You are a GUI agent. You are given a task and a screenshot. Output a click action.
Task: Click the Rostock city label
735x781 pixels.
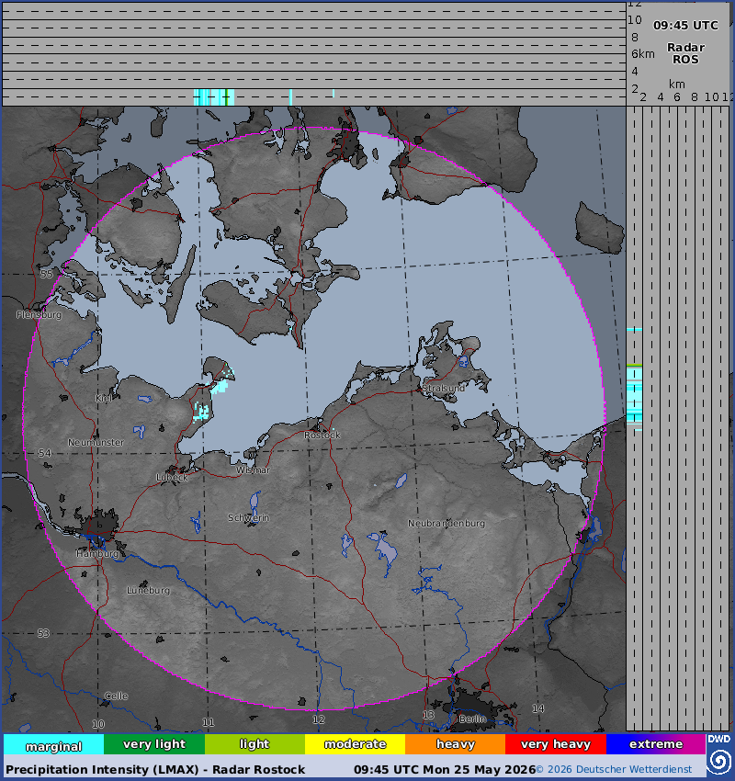(322, 436)
